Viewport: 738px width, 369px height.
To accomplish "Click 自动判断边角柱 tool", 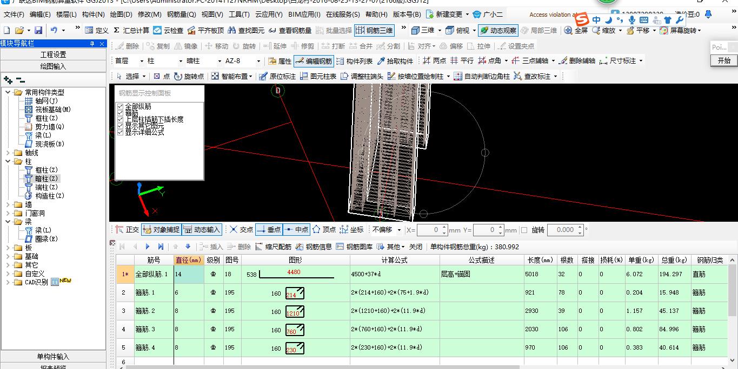I will (x=482, y=77).
